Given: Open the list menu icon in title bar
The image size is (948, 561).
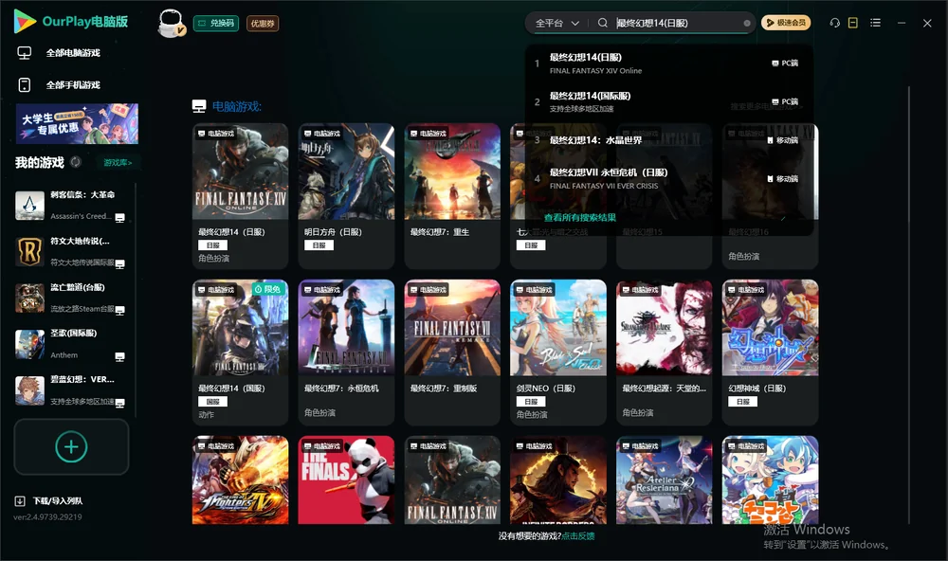Looking at the screenshot, I should [x=875, y=23].
